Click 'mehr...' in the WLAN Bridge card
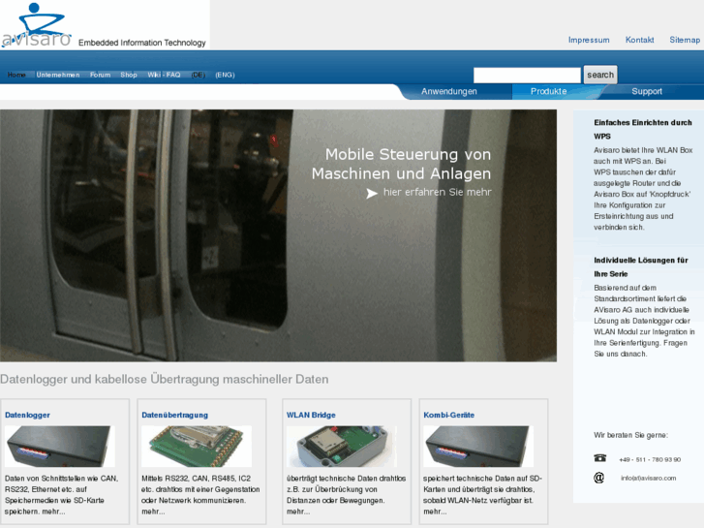Viewport: 704px width, 528px height. [x=298, y=512]
